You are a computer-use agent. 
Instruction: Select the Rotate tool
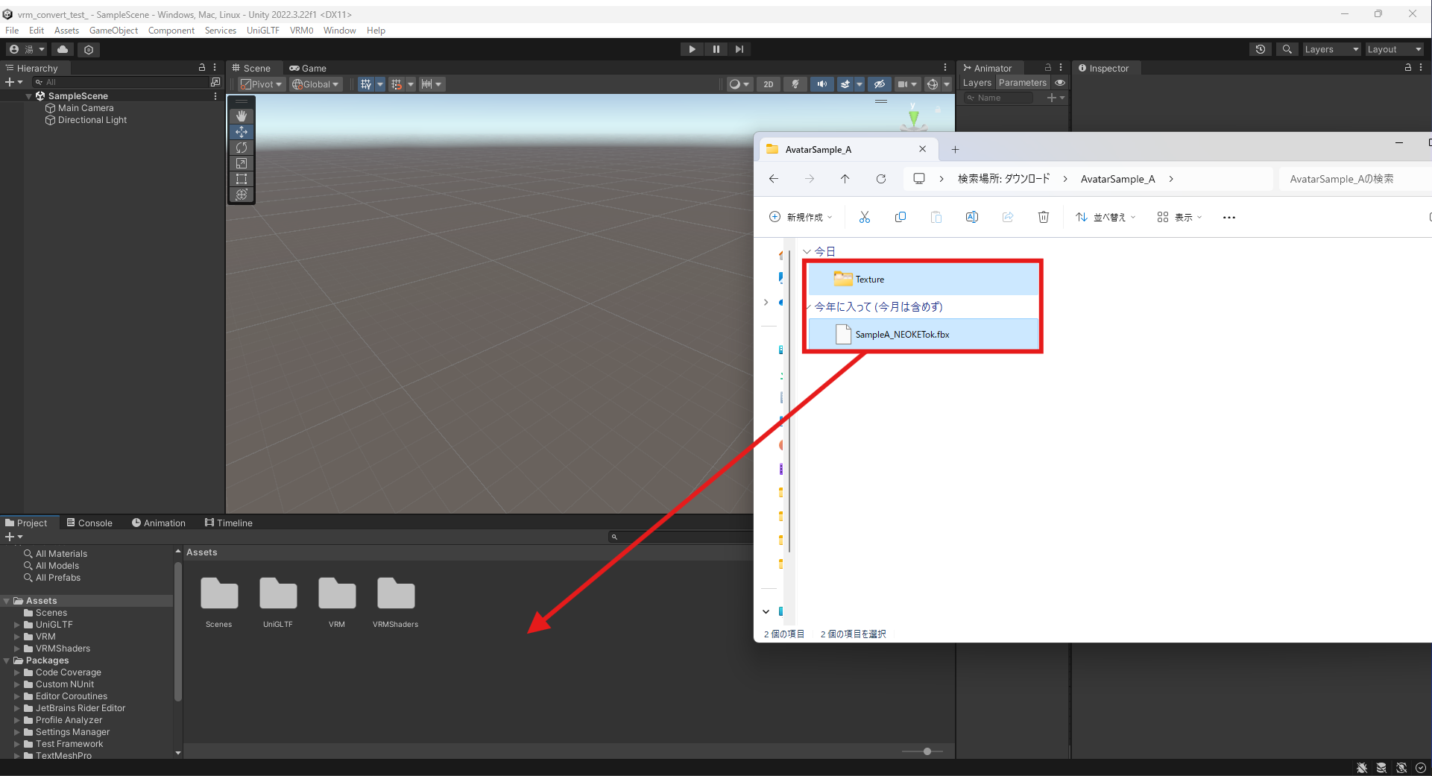point(241,148)
